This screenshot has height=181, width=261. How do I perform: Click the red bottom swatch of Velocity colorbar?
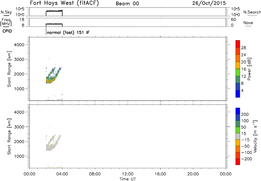238,162
